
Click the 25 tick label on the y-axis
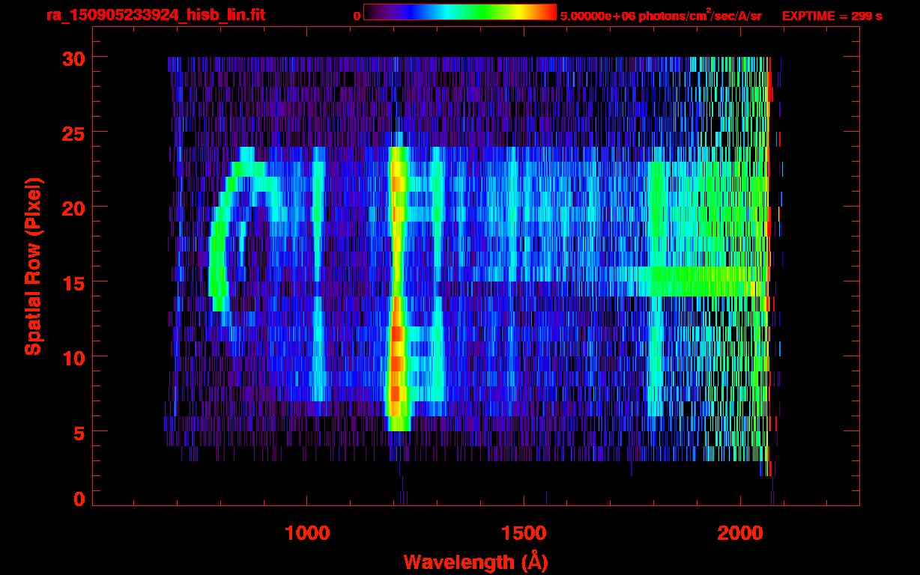pos(72,133)
